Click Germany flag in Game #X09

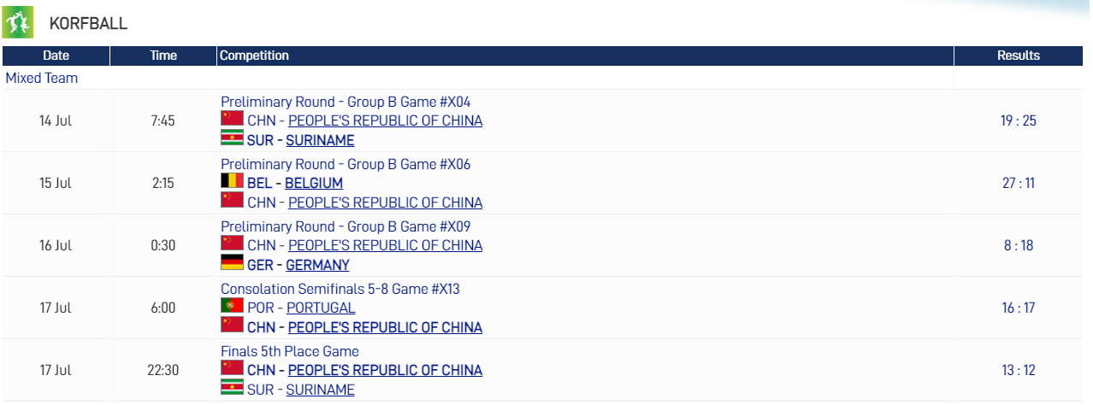pyautogui.click(x=232, y=262)
